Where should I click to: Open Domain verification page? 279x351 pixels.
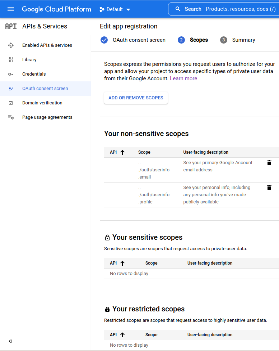click(42, 103)
